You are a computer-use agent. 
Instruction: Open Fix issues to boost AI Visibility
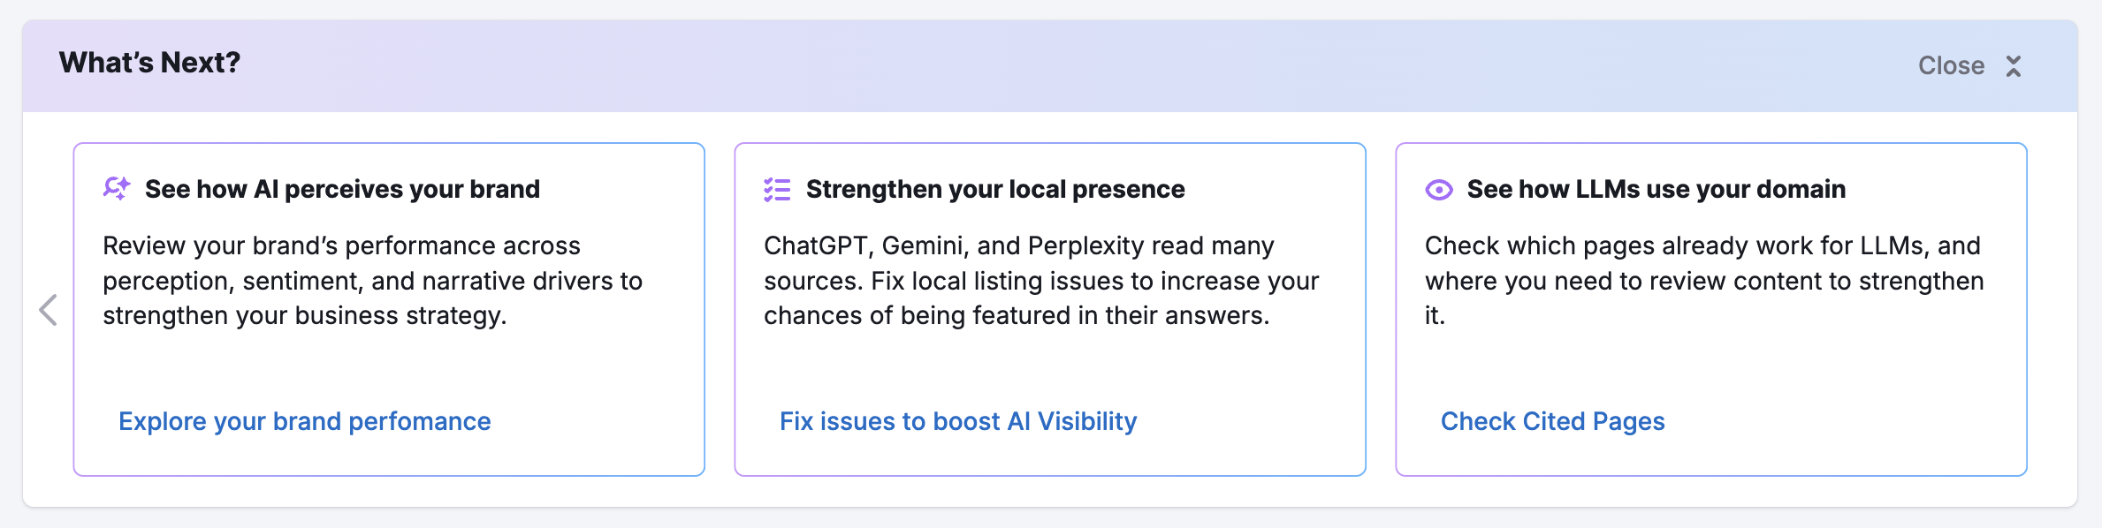click(x=958, y=422)
